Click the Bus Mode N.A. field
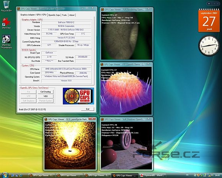The width and height of the screenshot is (222, 178). (x=49, y=61)
